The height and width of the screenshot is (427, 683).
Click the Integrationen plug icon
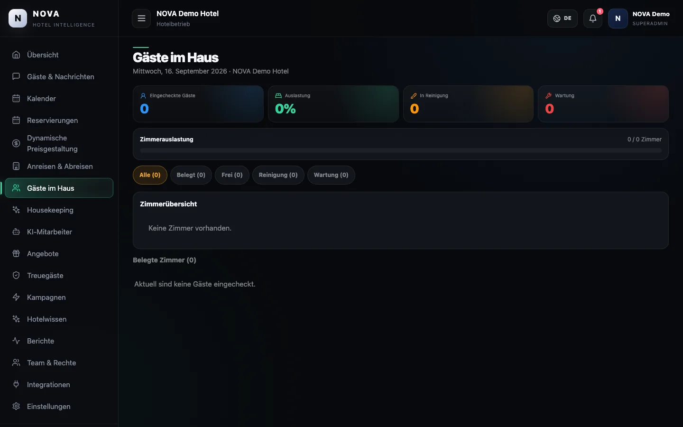(x=16, y=385)
